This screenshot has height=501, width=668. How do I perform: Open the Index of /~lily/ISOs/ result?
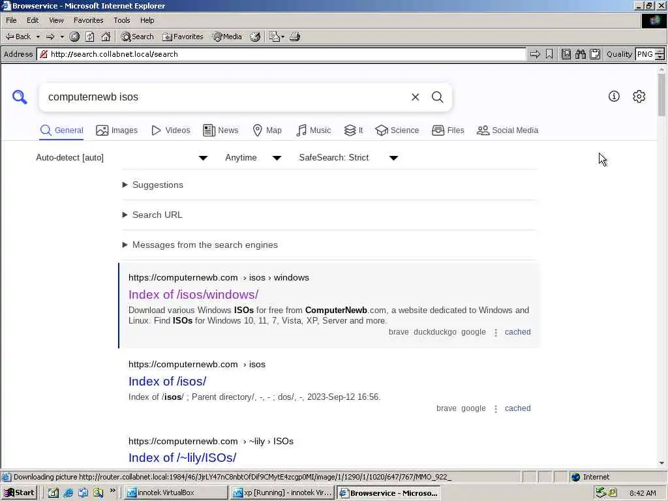coord(183,457)
